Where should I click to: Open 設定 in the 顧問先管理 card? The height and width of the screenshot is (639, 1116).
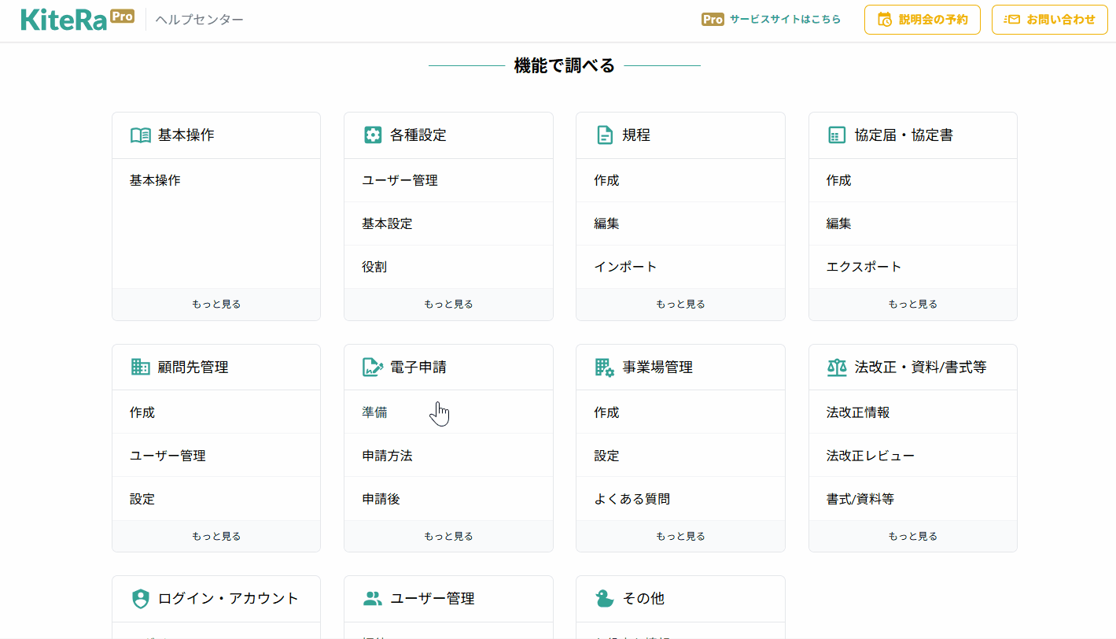(x=142, y=499)
